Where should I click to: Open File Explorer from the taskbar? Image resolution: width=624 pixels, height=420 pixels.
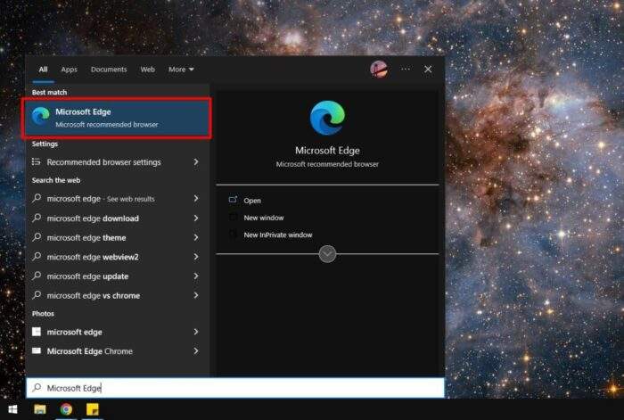click(40, 409)
